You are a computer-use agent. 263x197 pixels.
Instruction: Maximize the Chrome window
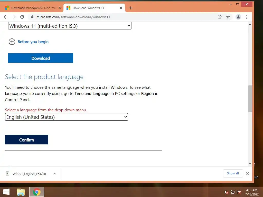click(x=238, y=4)
